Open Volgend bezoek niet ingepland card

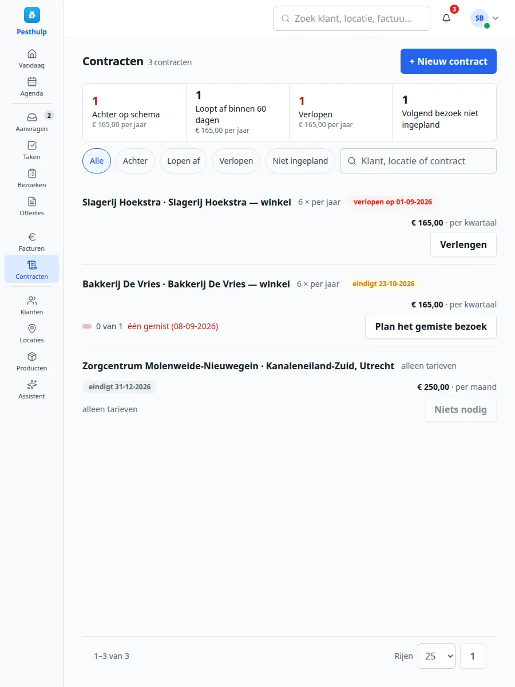(x=445, y=112)
